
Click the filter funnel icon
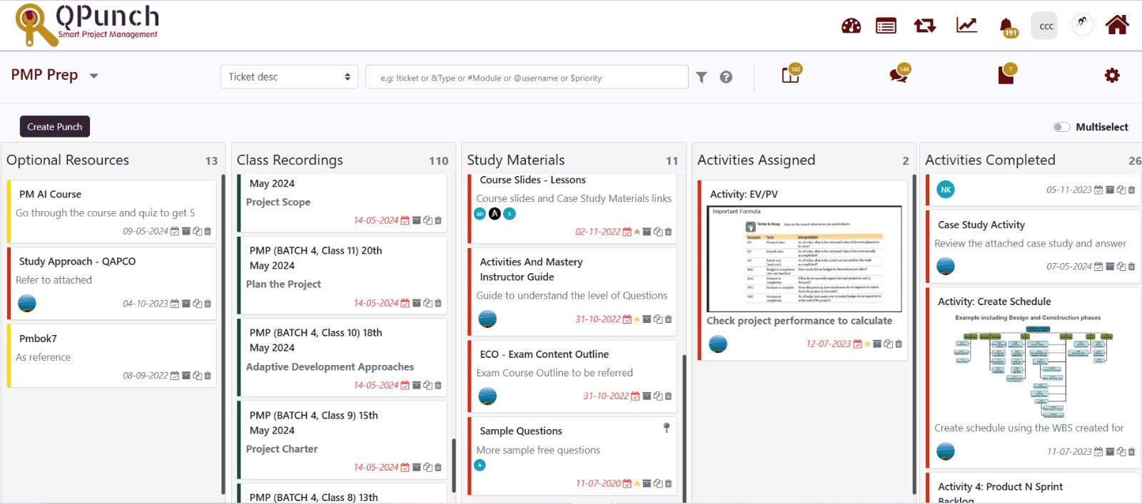click(x=702, y=77)
